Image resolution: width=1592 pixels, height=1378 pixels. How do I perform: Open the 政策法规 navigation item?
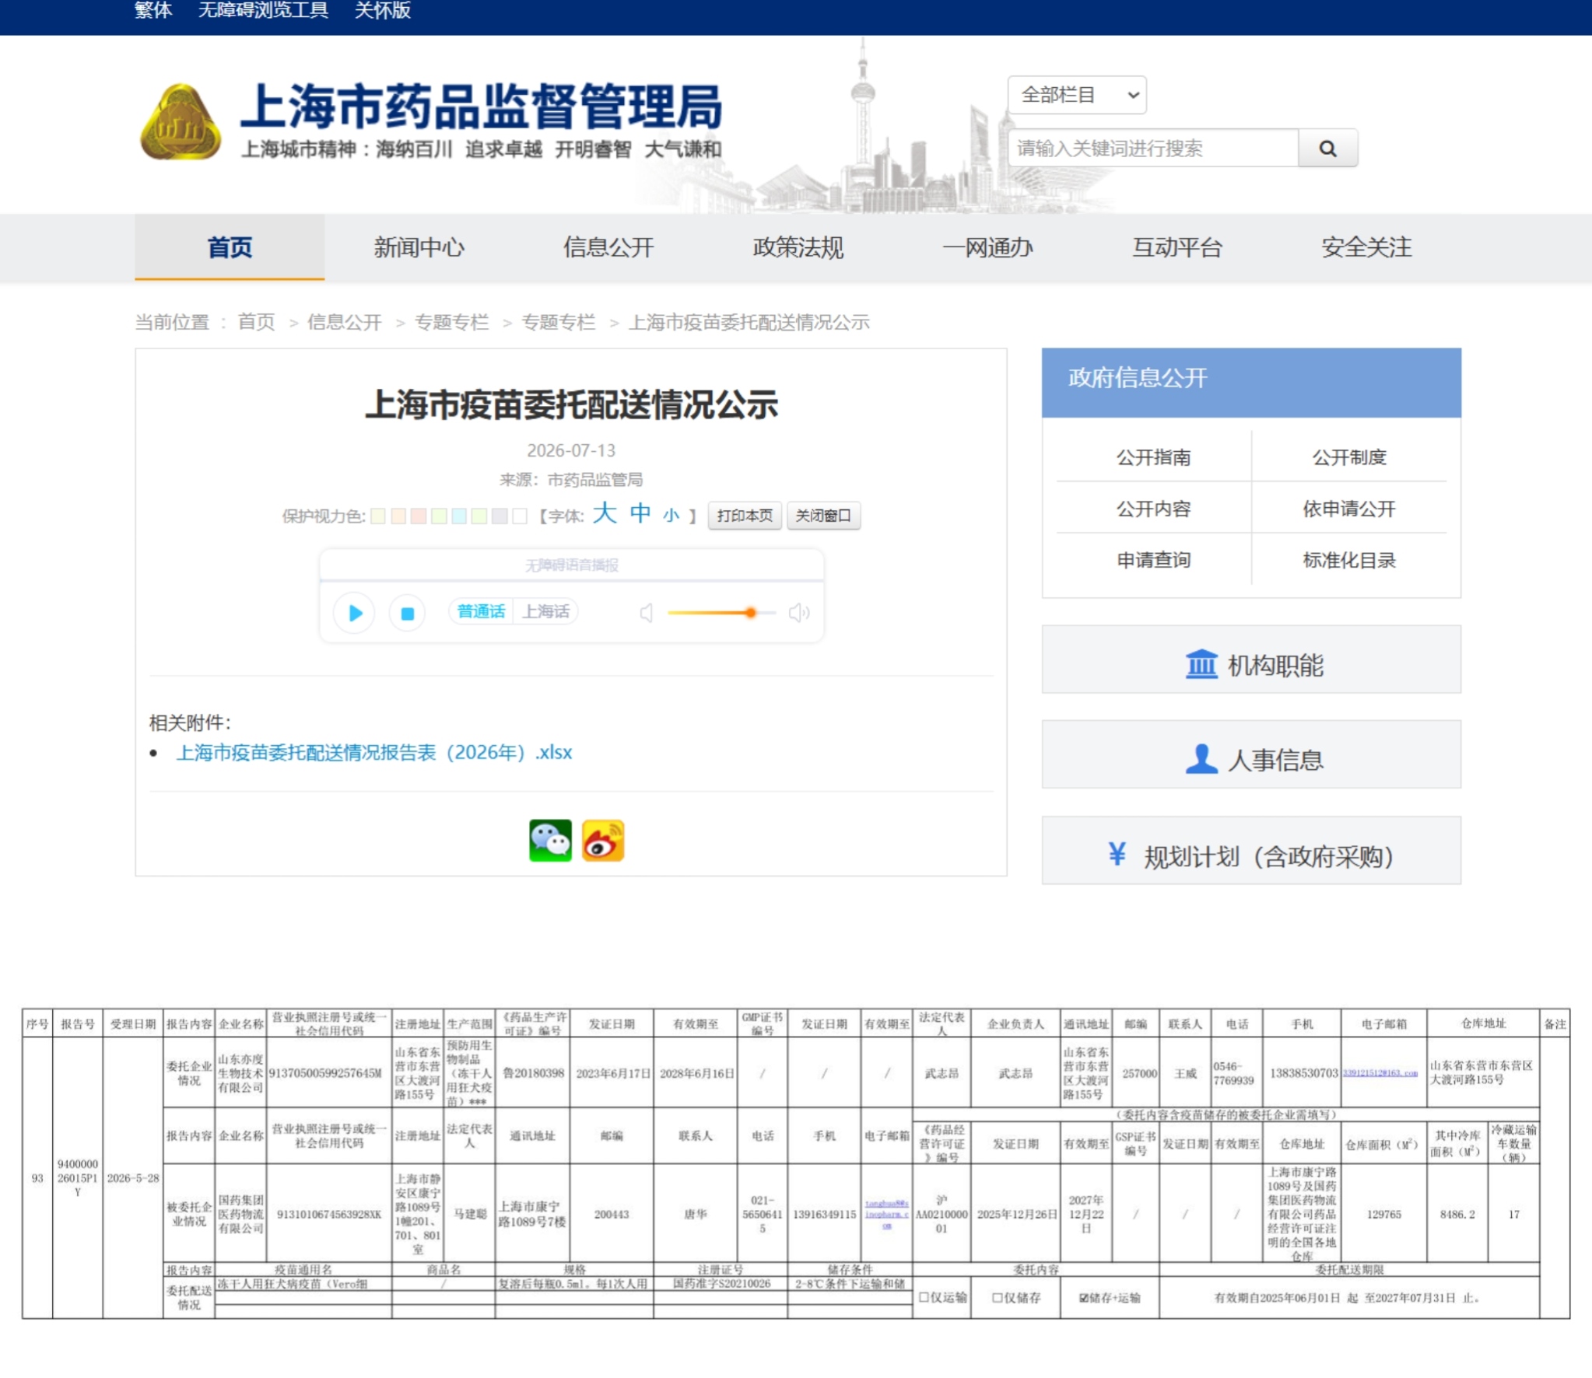[798, 247]
